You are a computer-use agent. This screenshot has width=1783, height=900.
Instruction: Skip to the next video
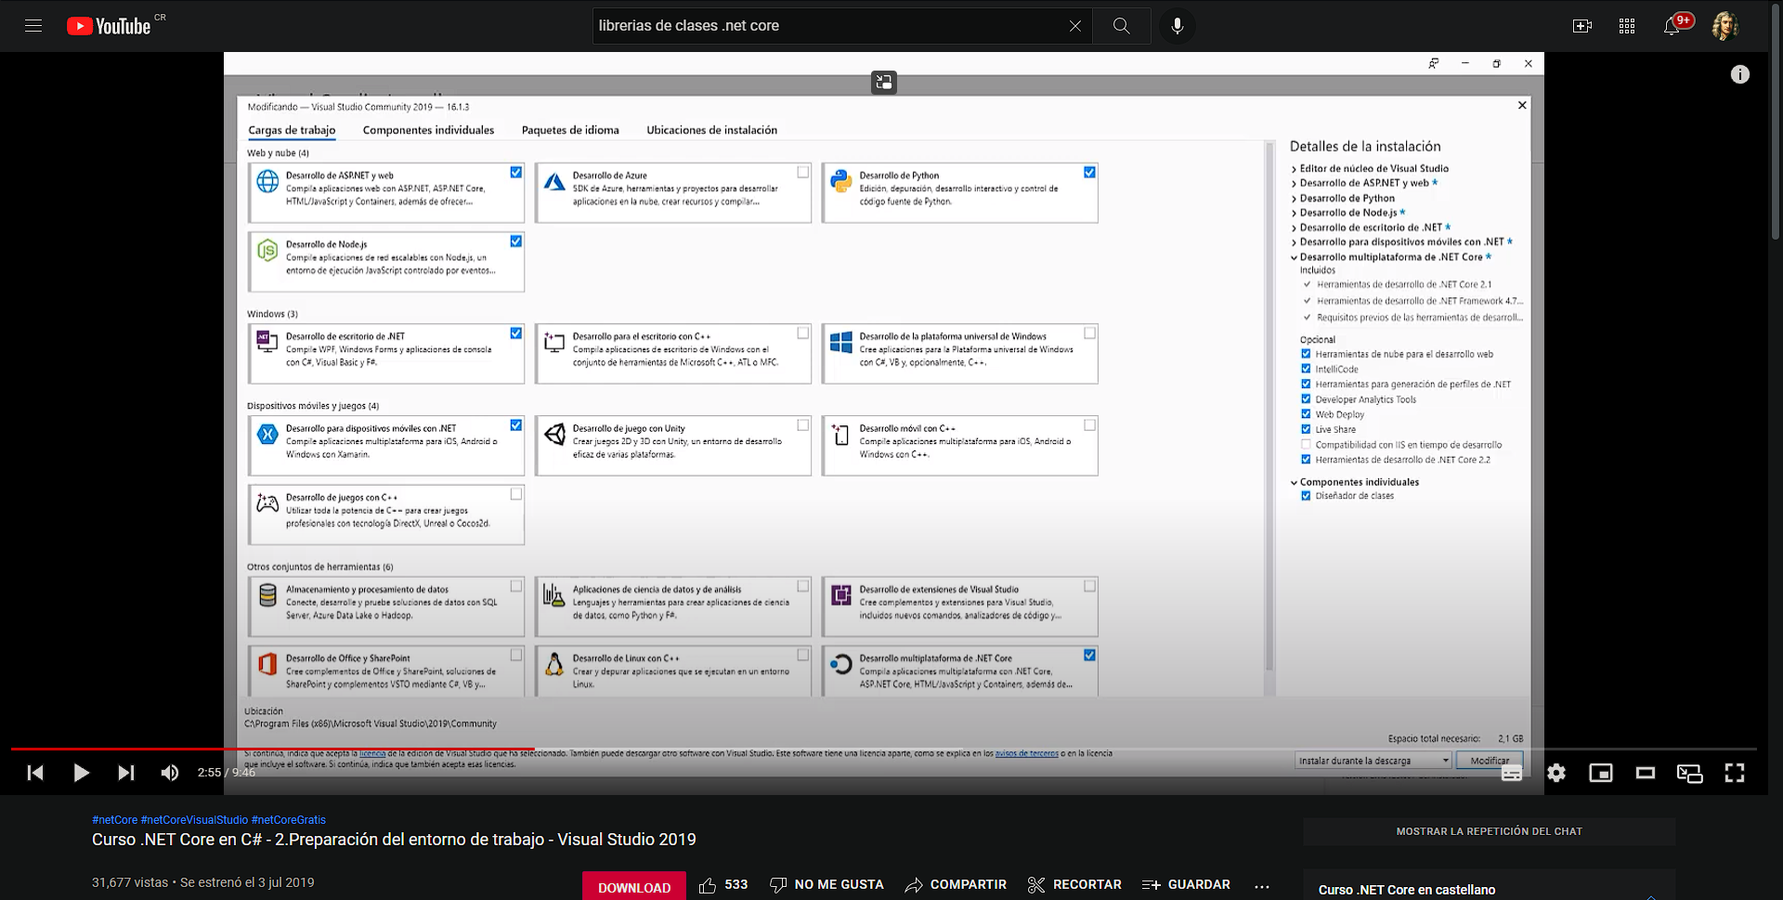tap(126, 773)
